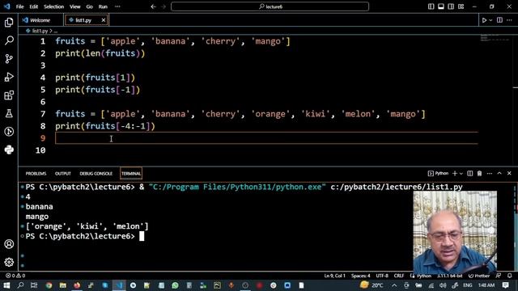
Task: Open the Testing flask view
Action: 9,113
